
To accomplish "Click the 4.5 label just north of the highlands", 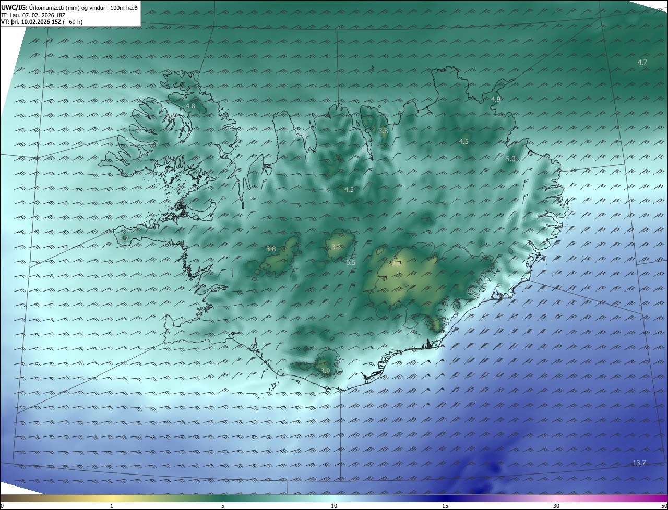I will pos(349,190).
